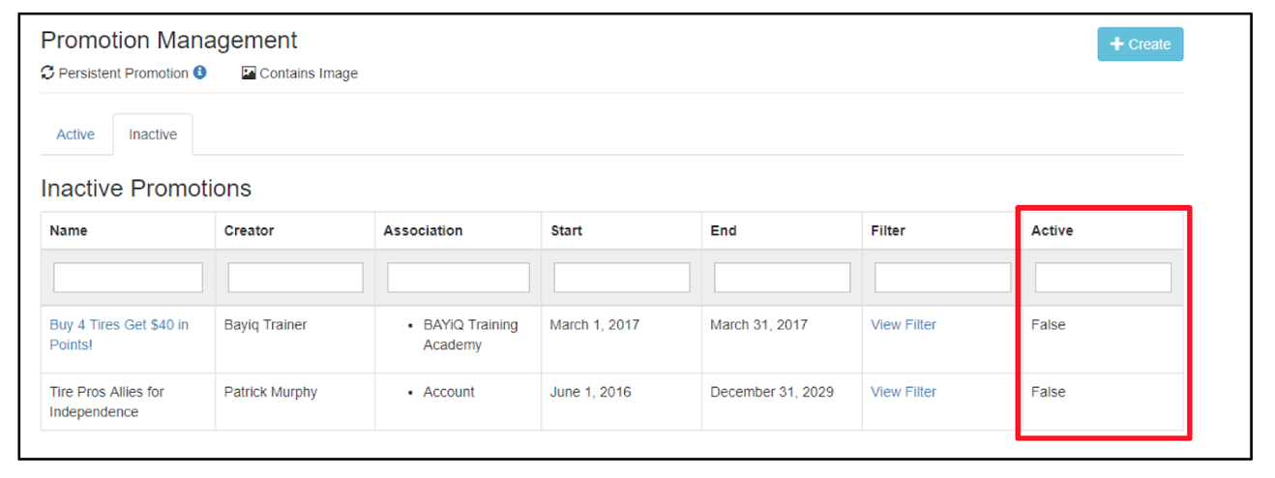Open Buy 4 Tires Get $40 promotion link
Viewport: 1275px width, 478px height.
tap(119, 335)
